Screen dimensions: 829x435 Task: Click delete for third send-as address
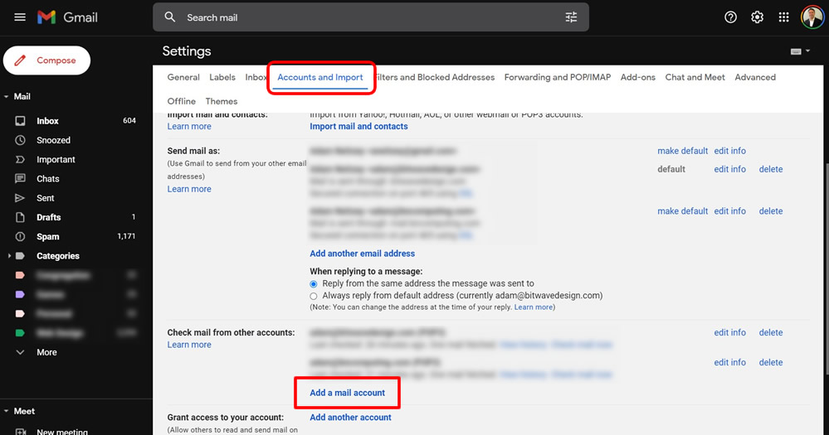(x=771, y=211)
